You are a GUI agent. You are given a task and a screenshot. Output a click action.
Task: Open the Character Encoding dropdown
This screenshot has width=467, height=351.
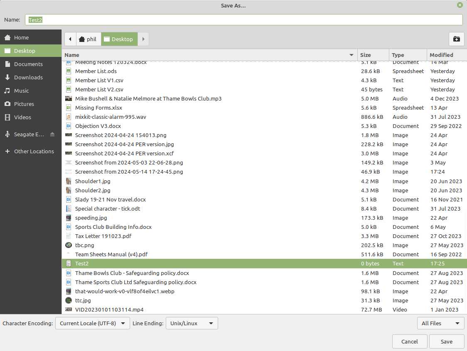pyautogui.click(x=92, y=323)
